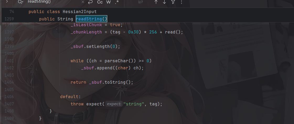This screenshot has height=124, width=294.
Task: Open the more options three-dot menu
Action: pyautogui.click(x=181, y=2)
